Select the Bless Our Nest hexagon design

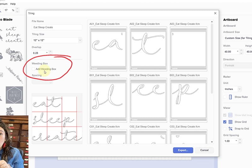[x=14, y=95]
